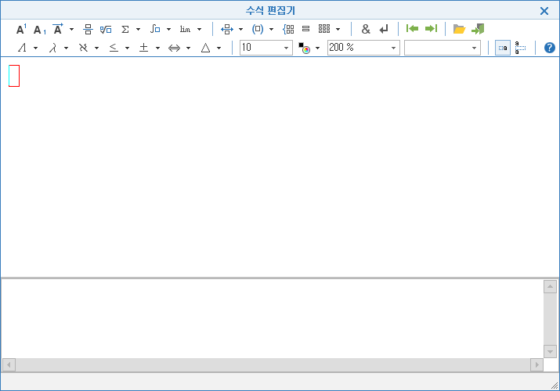Expand the lowercase Greek letters dropdown

[x=66, y=48]
